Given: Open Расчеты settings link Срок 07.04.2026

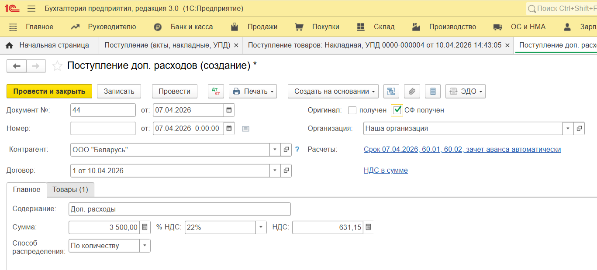Looking at the screenshot, I should tap(462, 149).
